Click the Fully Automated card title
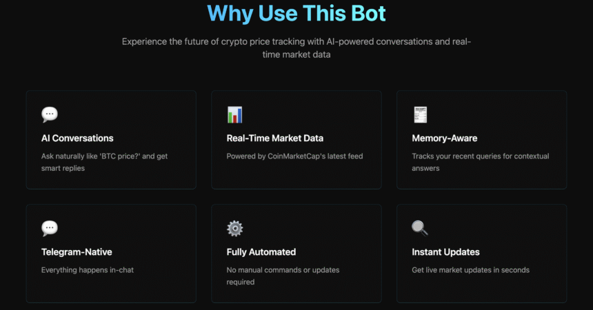Image resolution: width=593 pixels, height=310 pixels. pos(261,252)
